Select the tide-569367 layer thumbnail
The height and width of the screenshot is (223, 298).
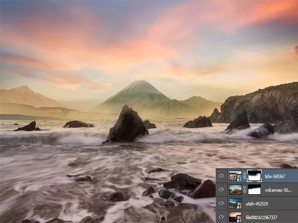click(235, 176)
